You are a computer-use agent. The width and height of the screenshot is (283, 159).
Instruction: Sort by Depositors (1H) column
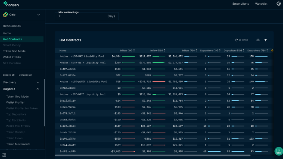click(x=210, y=51)
